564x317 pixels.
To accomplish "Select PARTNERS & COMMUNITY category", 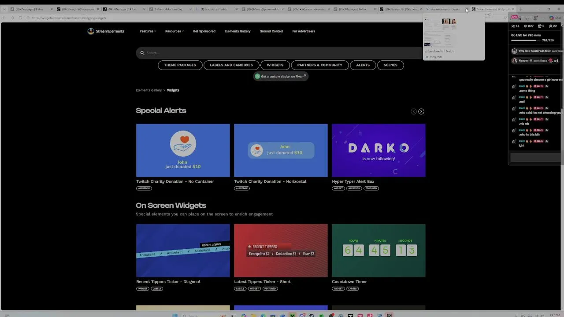I will click(319, 65).
